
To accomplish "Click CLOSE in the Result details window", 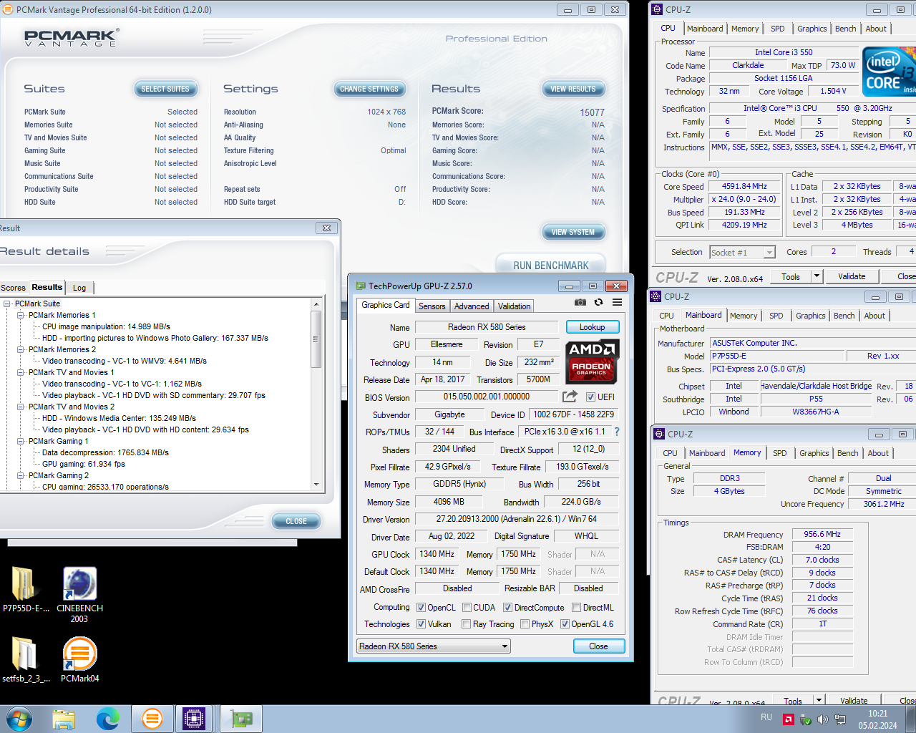I will (296, 521).
